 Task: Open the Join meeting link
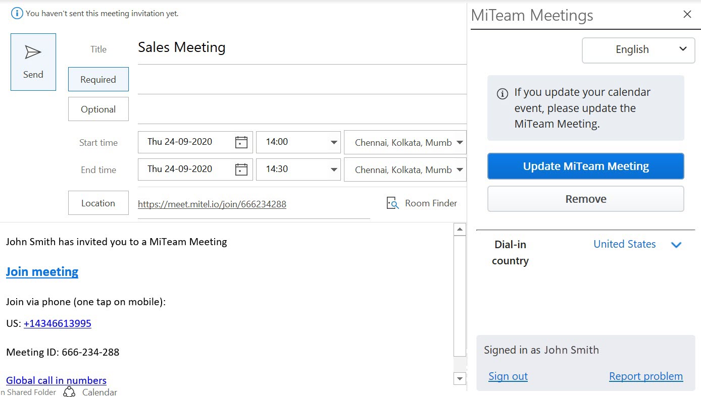[x=42, y=272]
